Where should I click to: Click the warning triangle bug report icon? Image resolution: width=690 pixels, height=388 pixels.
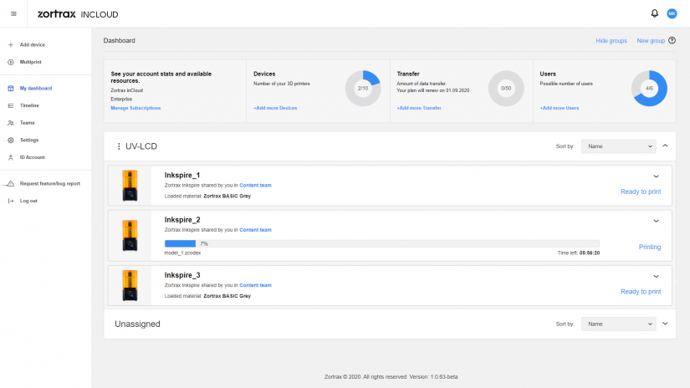point(11,183)
